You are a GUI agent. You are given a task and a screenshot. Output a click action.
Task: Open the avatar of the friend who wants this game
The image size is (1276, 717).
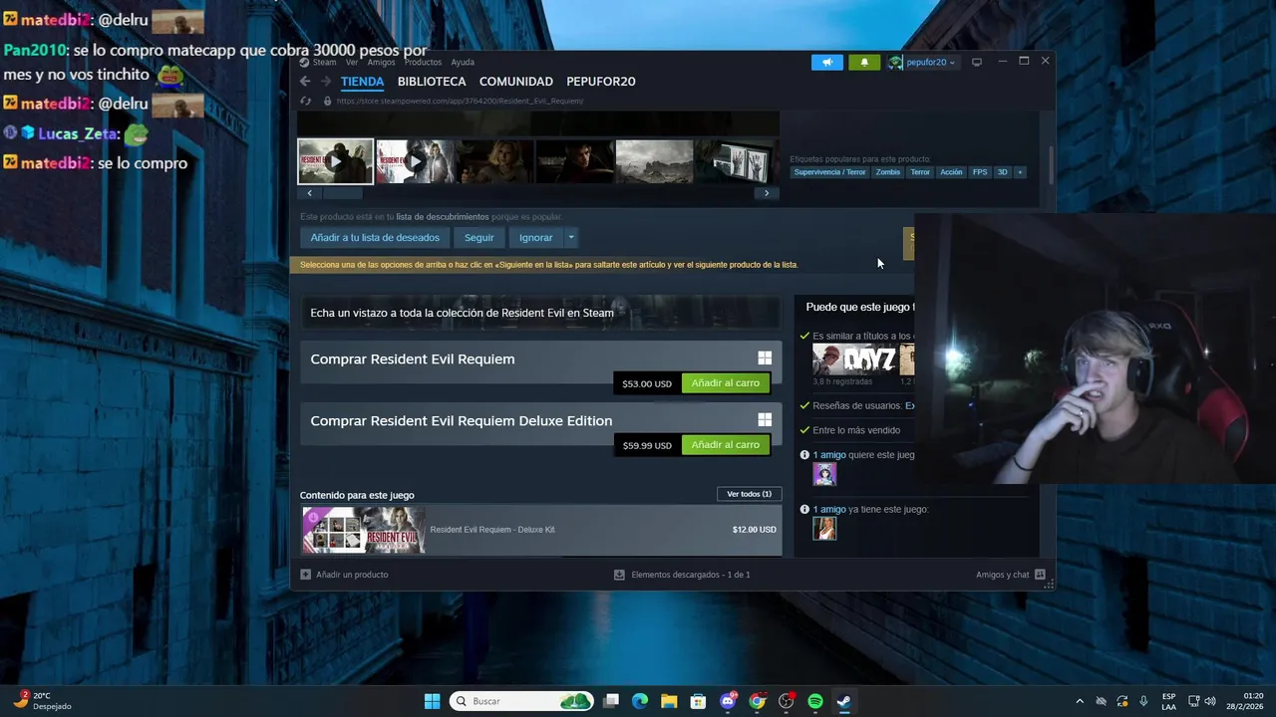point(824,474)
